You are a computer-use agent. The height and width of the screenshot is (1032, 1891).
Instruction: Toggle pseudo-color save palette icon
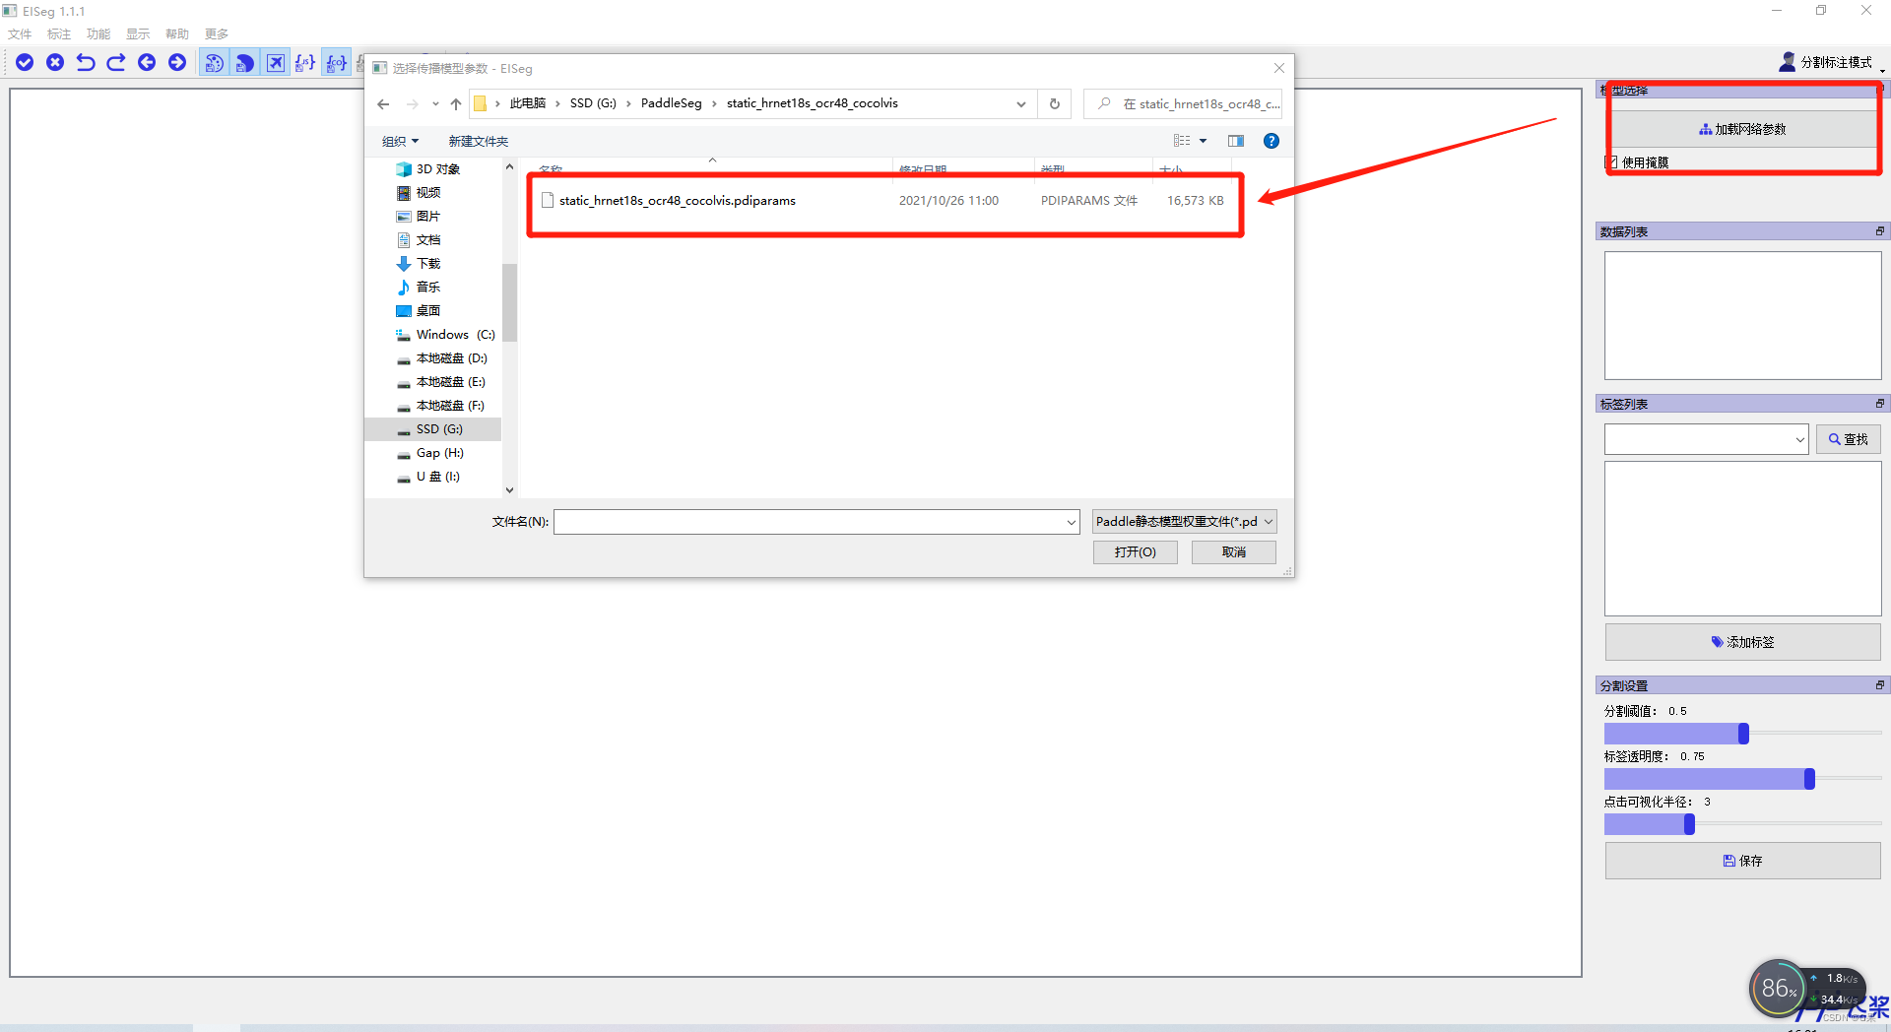pos(214,63)
